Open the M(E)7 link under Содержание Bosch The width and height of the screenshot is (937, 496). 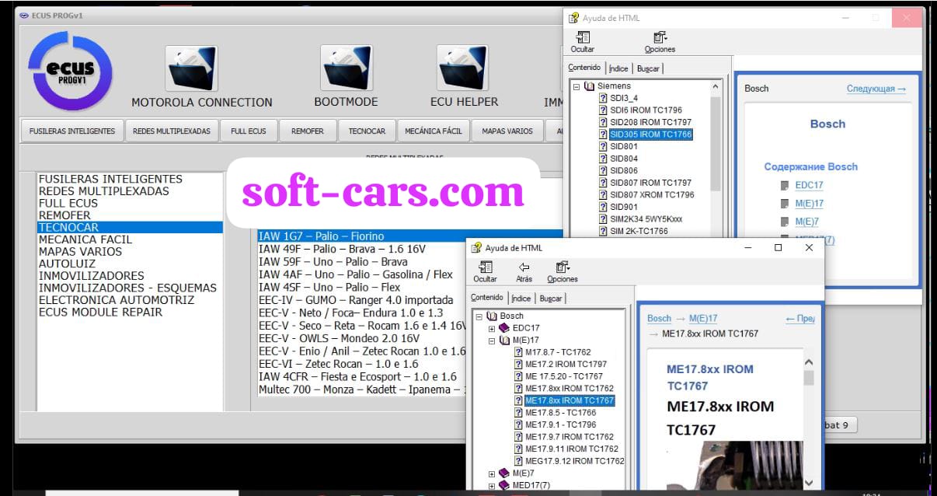[806, 222]
